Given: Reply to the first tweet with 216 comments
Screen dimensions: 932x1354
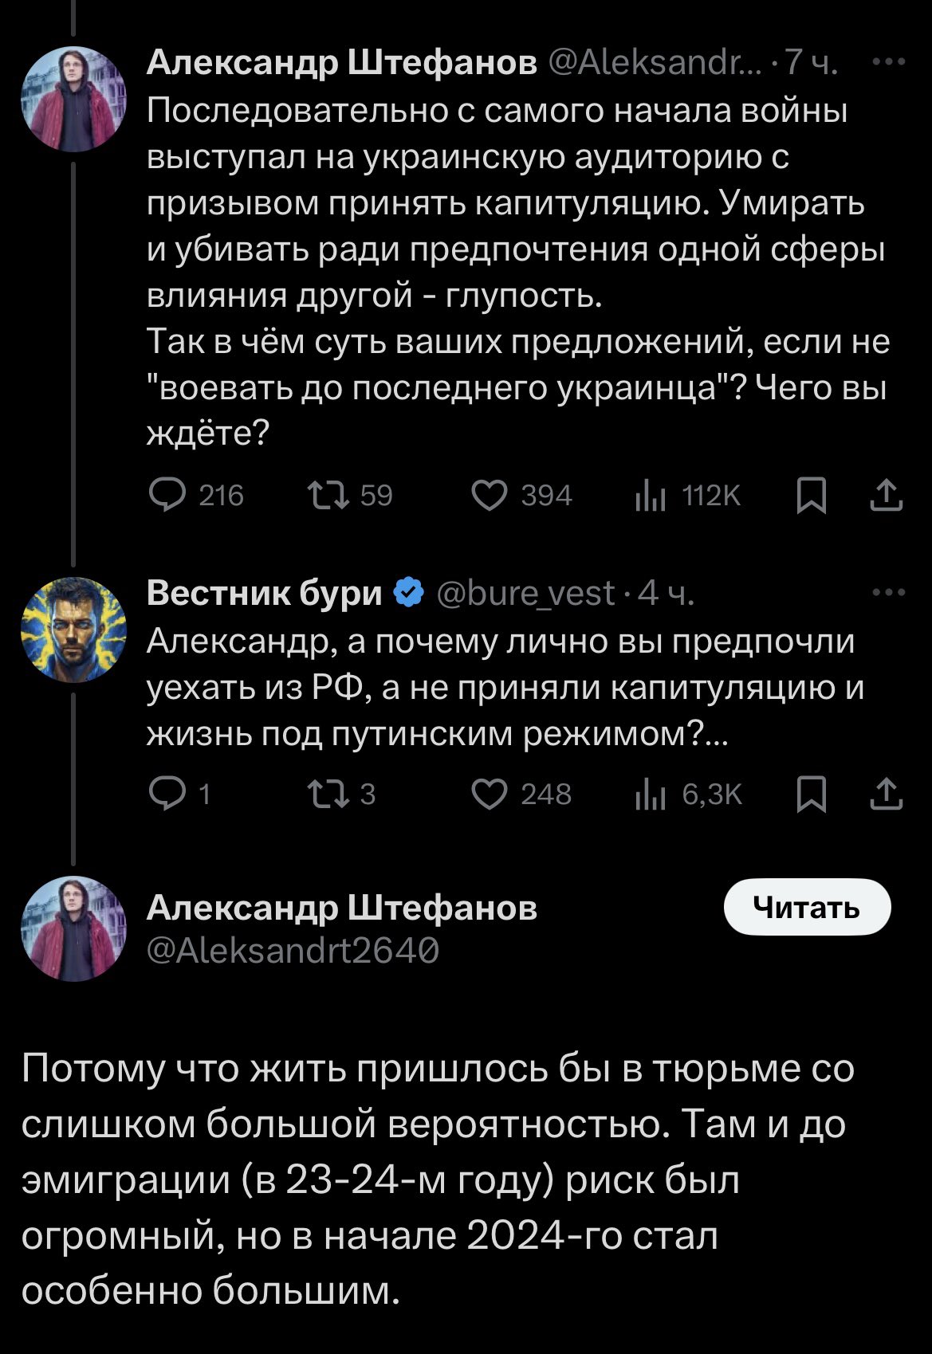Looking at the screenshot, I should point(166,496).
